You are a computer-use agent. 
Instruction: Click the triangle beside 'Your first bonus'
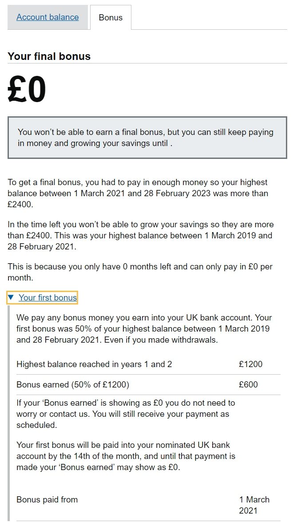11,297
